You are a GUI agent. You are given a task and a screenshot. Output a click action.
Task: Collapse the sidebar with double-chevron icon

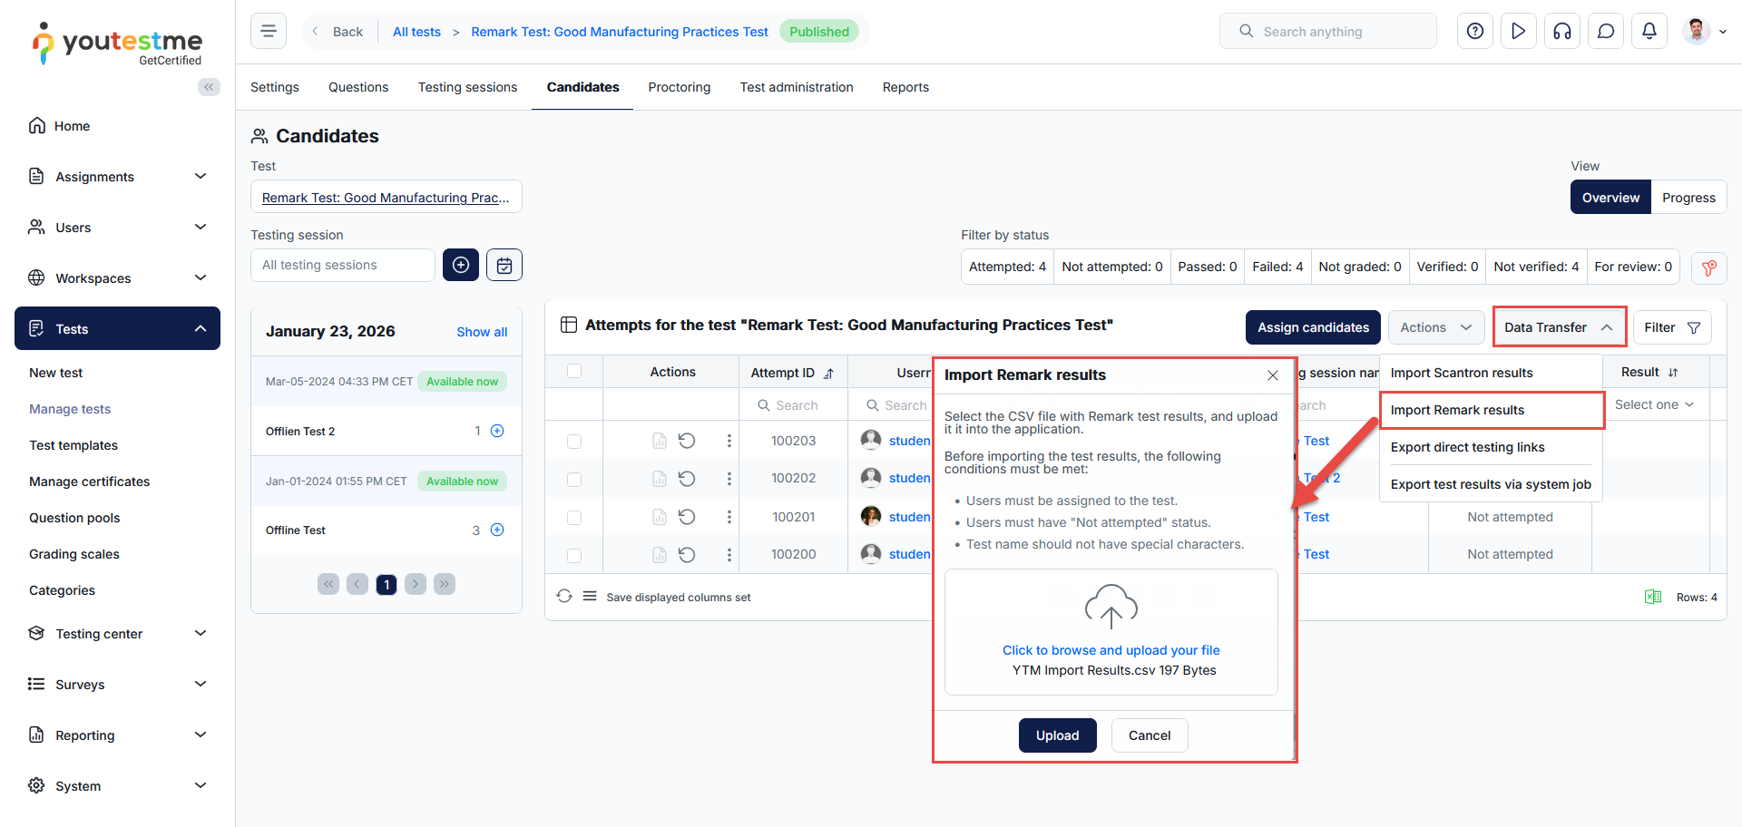click(209, 87)
